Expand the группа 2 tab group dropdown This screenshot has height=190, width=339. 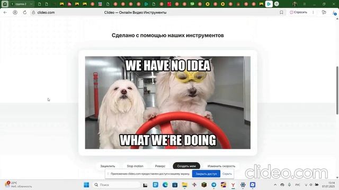31,4
